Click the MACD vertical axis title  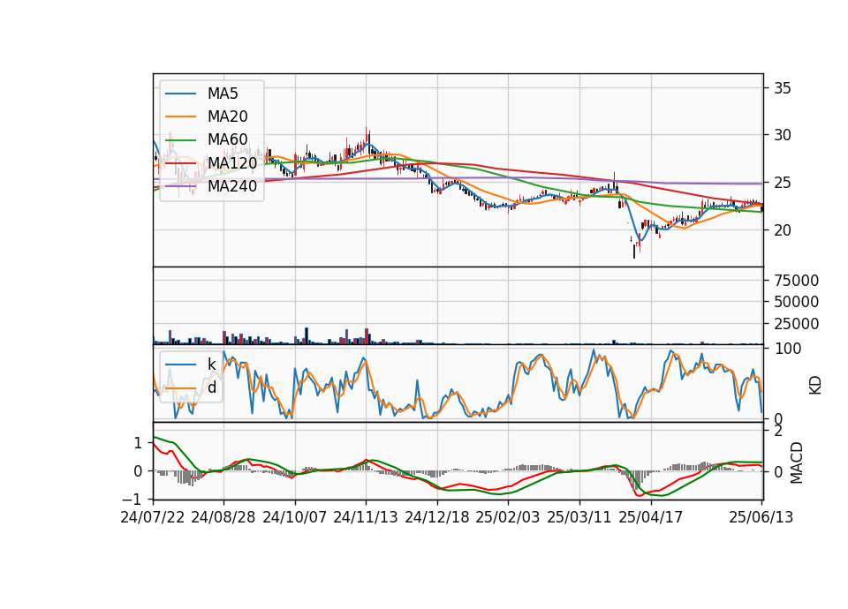pos(797,462)
